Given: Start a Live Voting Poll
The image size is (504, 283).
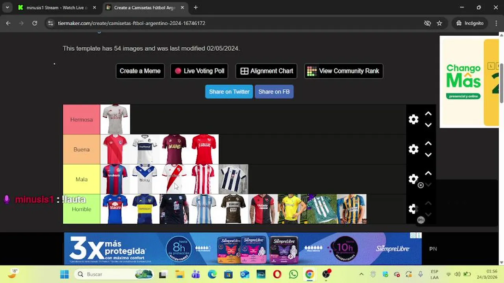Looking at the screenshot, I should point(200,71).
